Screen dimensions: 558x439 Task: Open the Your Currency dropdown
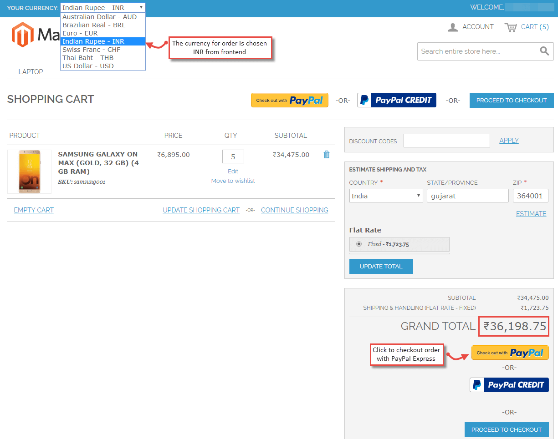[x=103, y=7]
